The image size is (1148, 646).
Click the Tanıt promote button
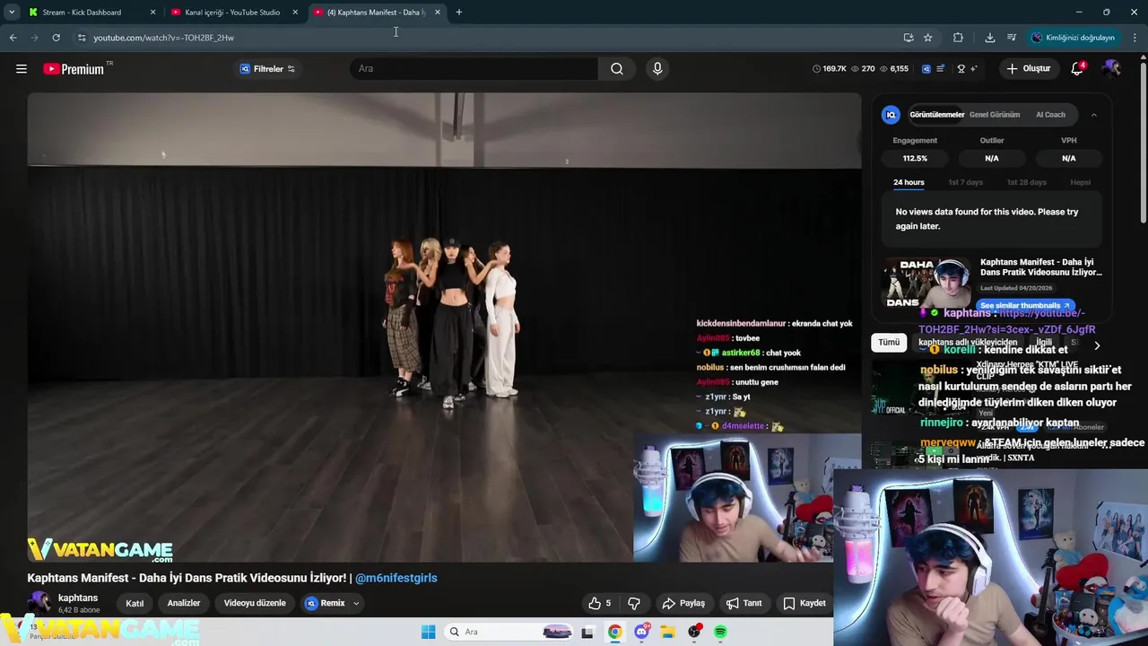click(744, 603)
